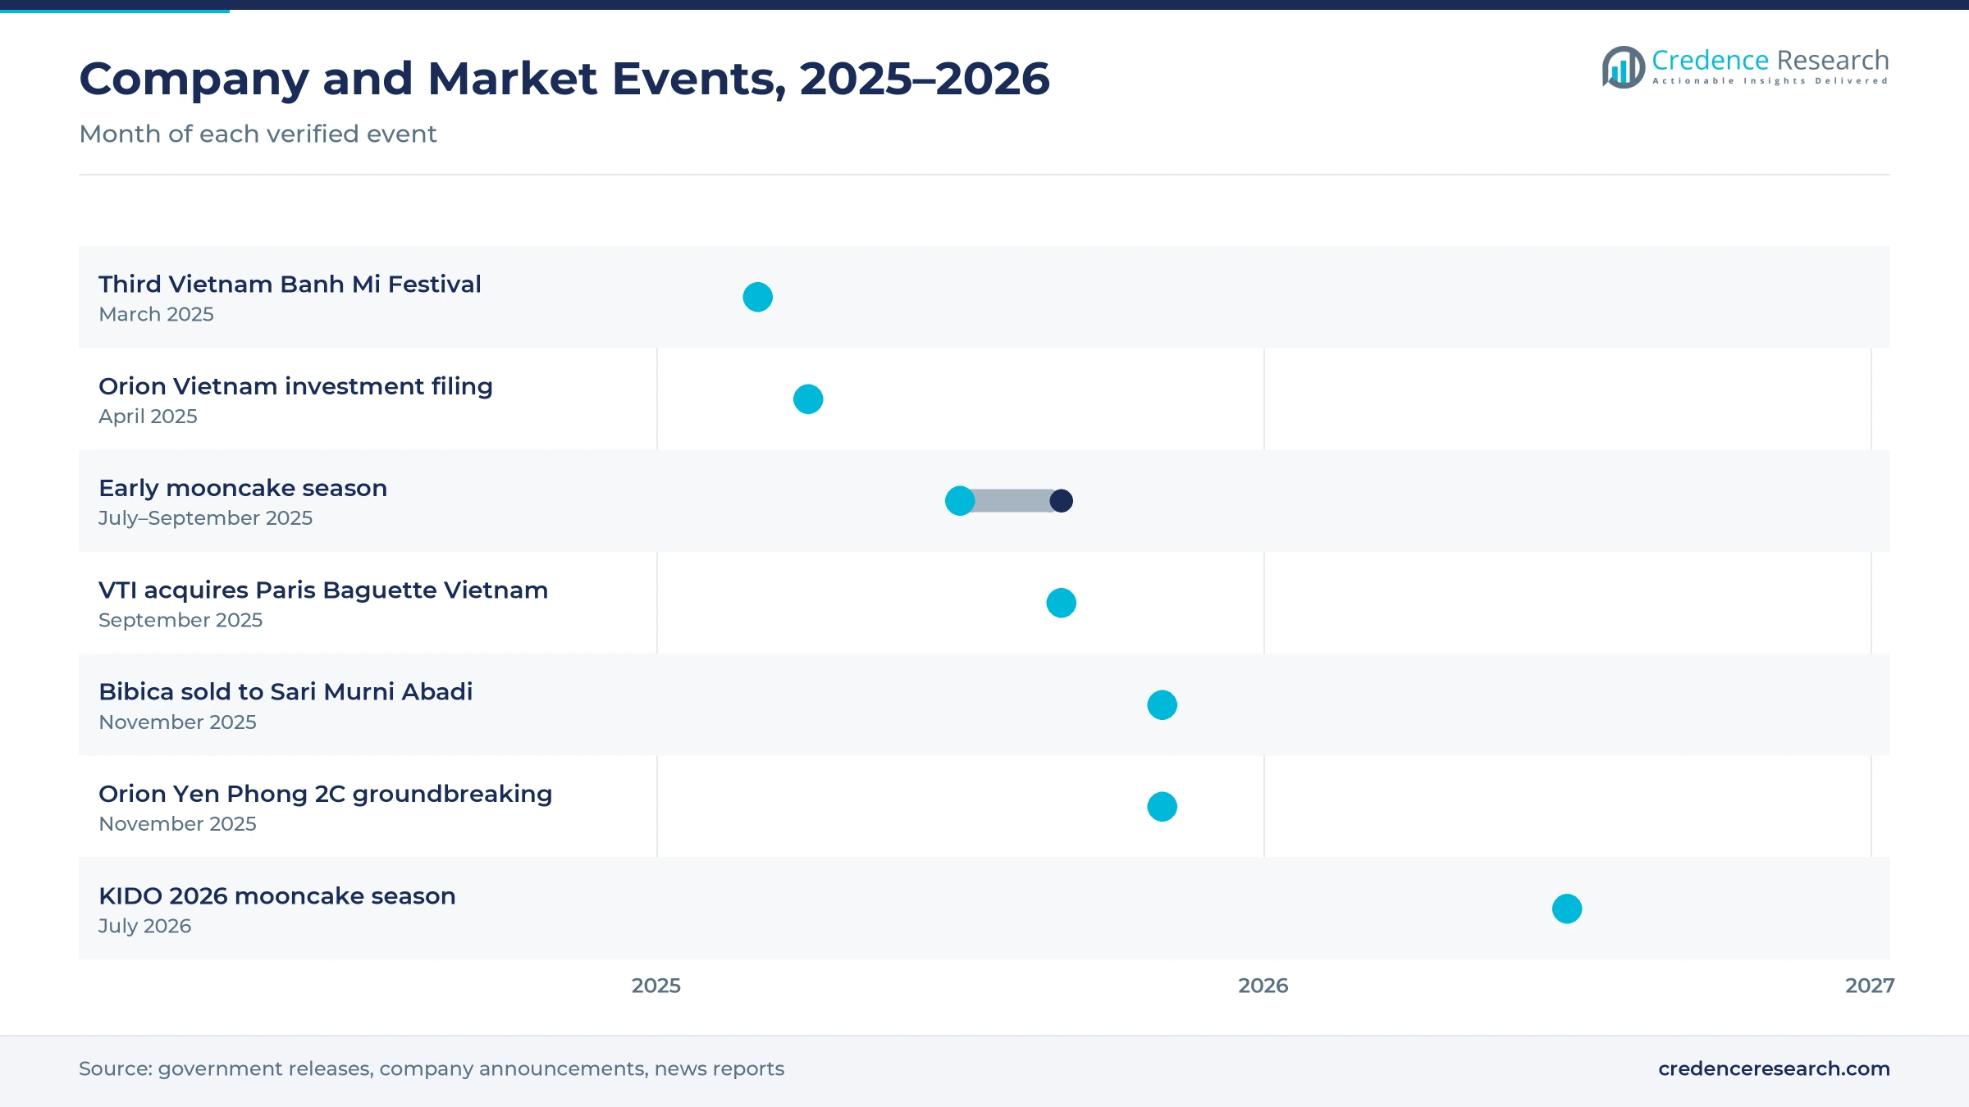Click the "VTI acquires Paris Baguette Vietnam" label
Viewport: 1969px width, 1107px height.
pos(323,590)
